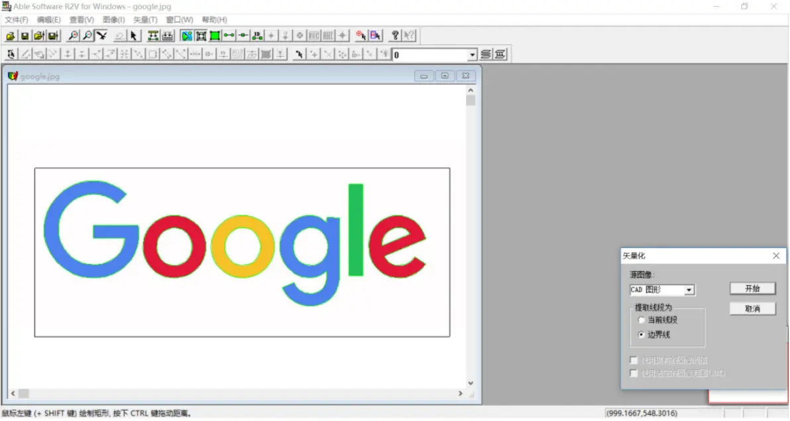Open the 查看(V) menu
Screen dimensions: 790x421
tap(82, 20)
